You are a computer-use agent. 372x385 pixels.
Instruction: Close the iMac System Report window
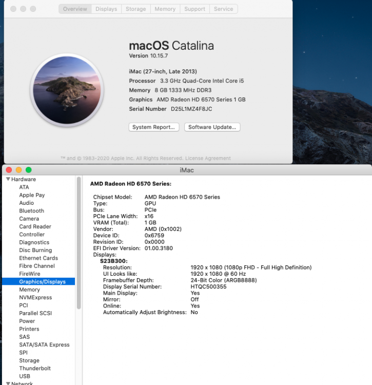click(9, 170)
